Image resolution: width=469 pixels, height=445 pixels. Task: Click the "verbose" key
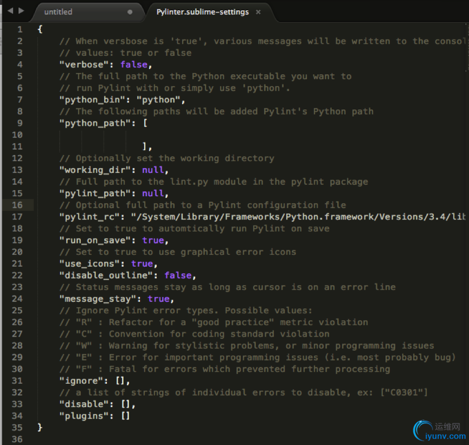pos(84,65)
